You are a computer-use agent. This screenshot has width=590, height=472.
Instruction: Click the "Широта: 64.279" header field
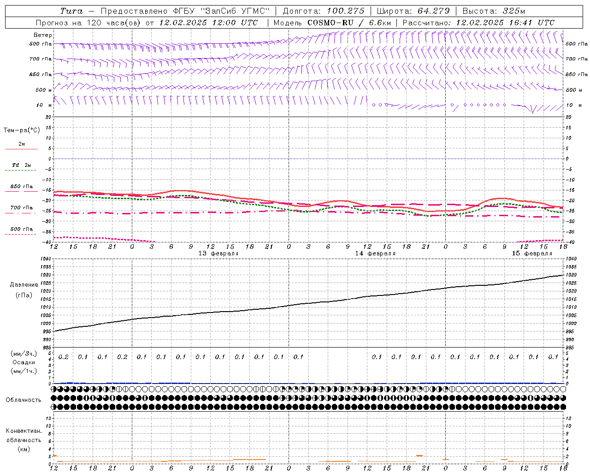[x=413, y=11]
